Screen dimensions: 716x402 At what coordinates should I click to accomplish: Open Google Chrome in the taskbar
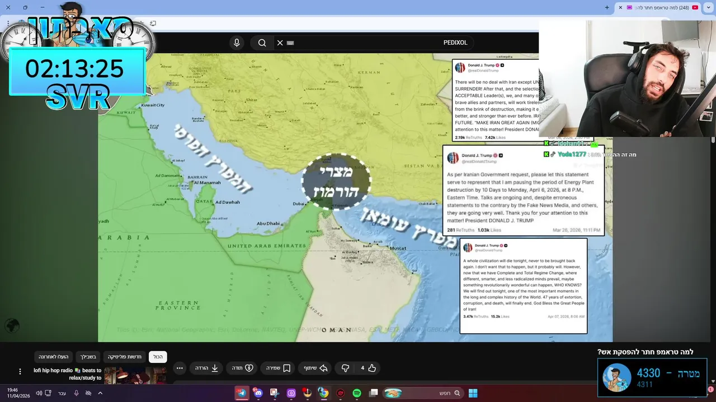[x=323, y=393]
